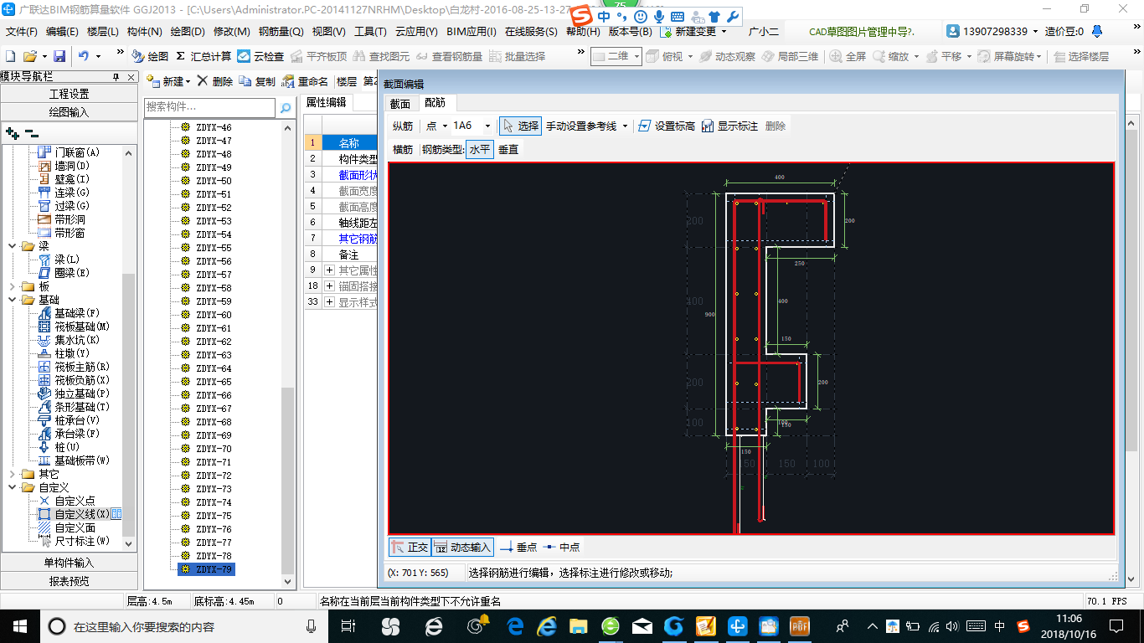Select the 属性编辑 tab
Image resolution: width=1144 pixels, height=643 pixels.
[326, 102]
